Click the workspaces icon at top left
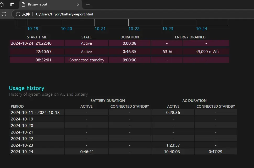 [x=2, y=4]
